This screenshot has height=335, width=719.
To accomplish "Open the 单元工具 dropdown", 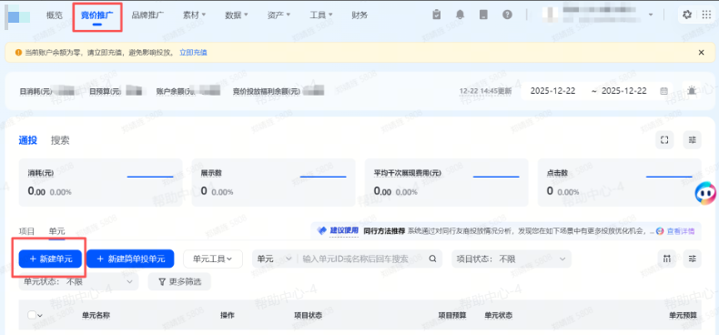I will (x=212, y=259).
